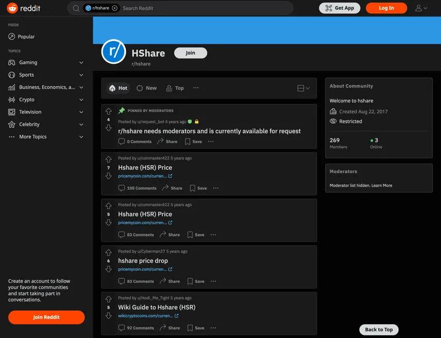Open the pricemycoin link on hshare price drop

[145, 269]
